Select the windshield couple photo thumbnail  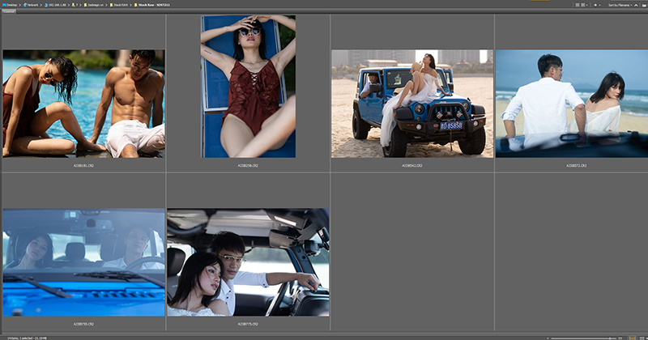tap(83, 262)
